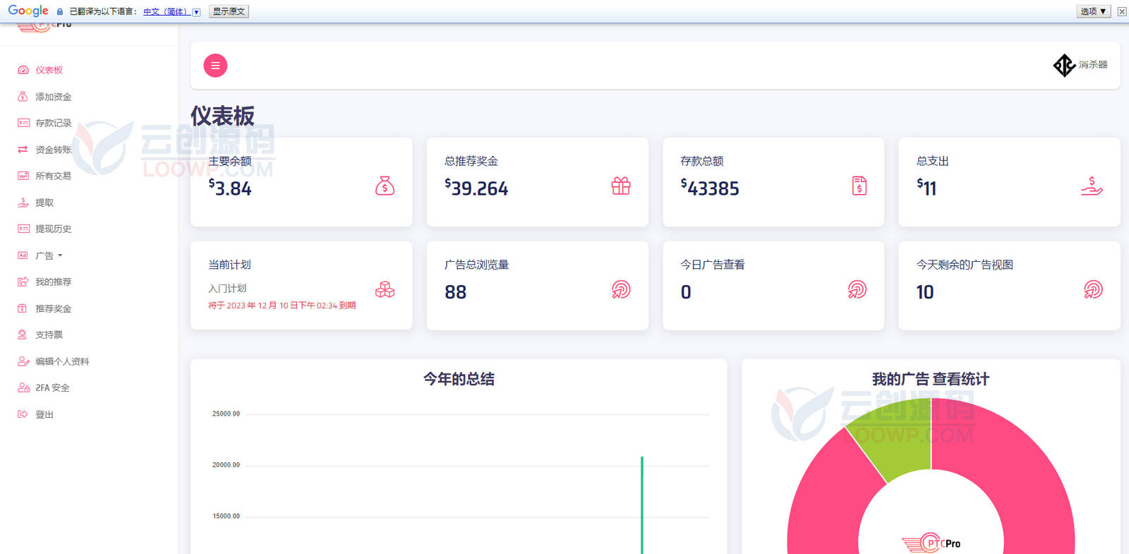Screen dimensions: 1129x554
Task: Click the 显示原文 button in the translate bar
Action: 229,11
